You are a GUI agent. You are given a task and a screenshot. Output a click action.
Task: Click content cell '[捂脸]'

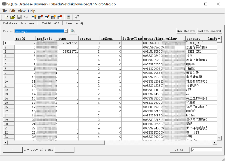click(196, 69)
